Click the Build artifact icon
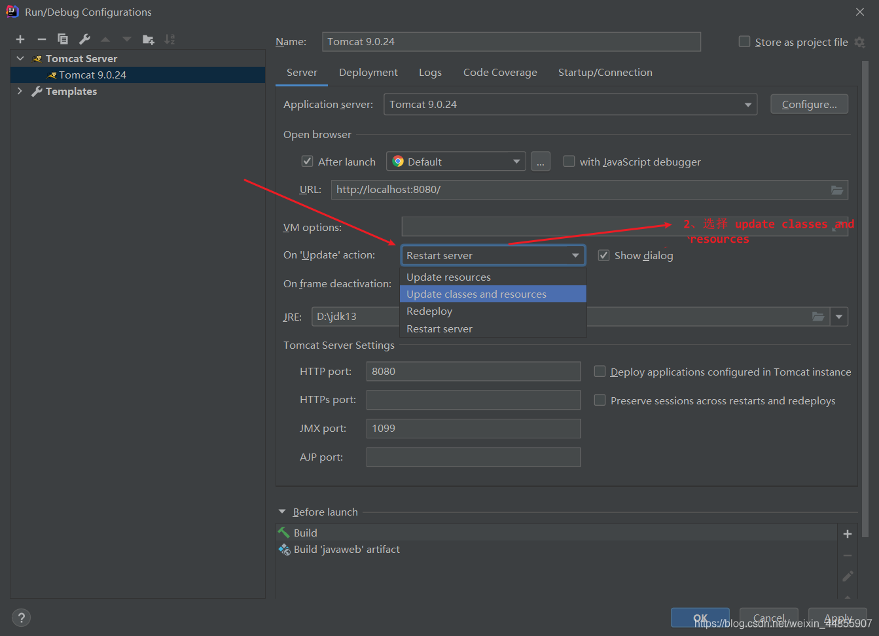Screen dimensions: 879x636 coord(284,550)
